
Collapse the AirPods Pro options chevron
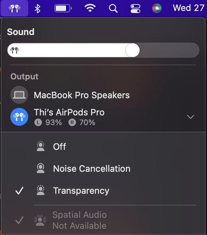pyautogui.click(x=190, y=117)
